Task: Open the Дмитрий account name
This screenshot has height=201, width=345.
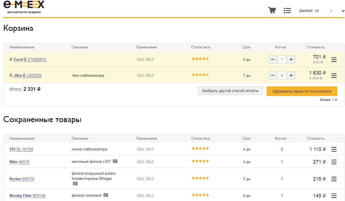Action: click(x=306, y=11)
